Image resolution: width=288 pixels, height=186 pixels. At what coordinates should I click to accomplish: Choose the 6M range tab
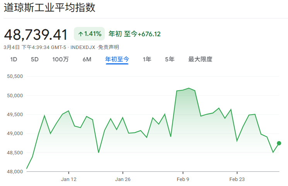coord(87,59)
